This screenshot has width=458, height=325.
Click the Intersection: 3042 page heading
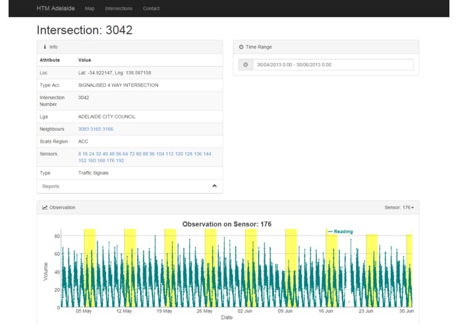coord(84,30)
